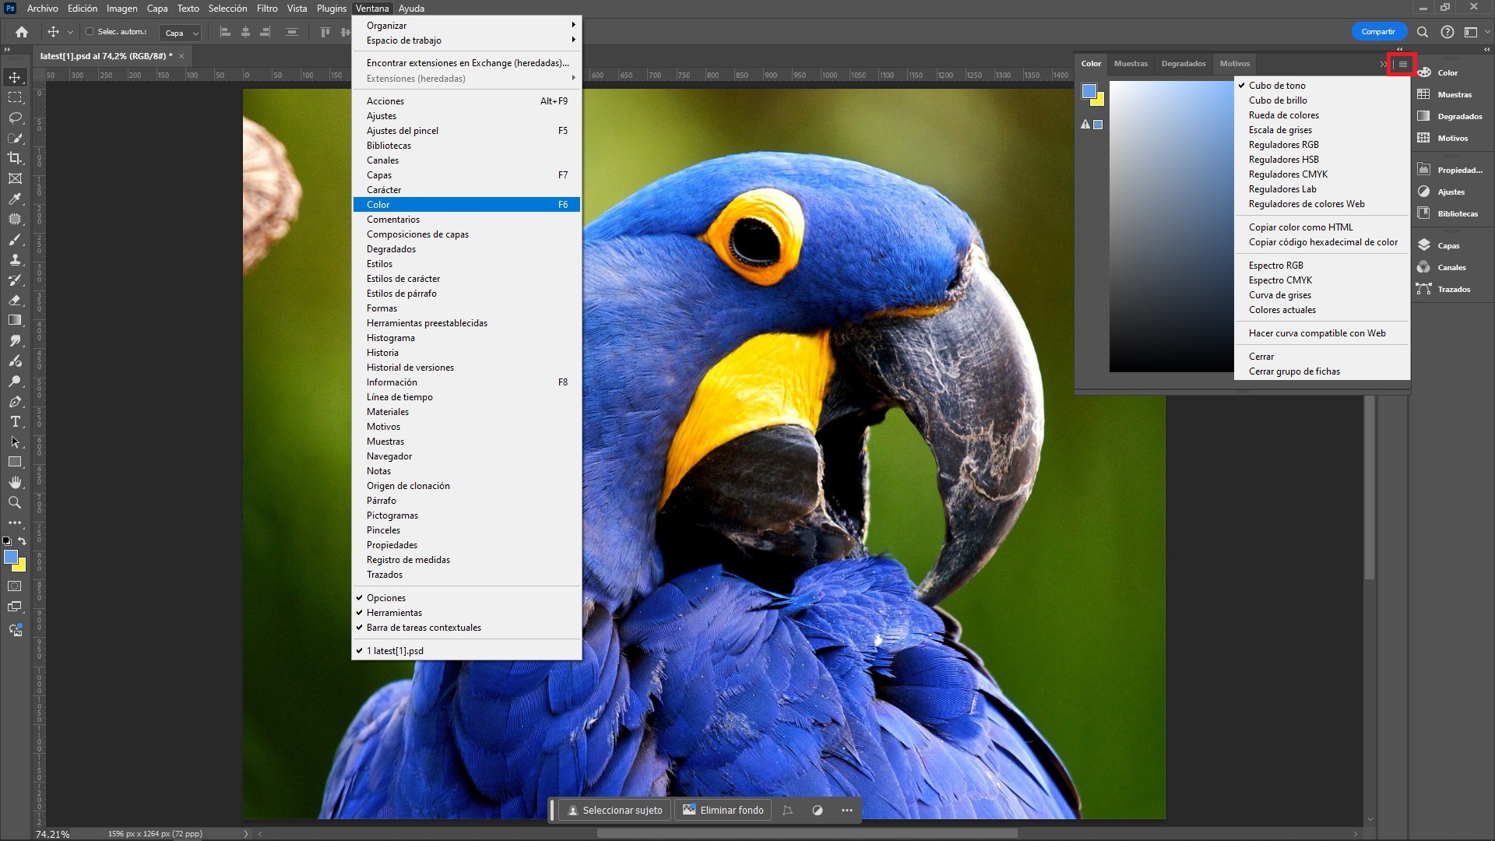1495x841 pixels.
Task: Select the Lasso tool
Action: (x=15, y=118)
